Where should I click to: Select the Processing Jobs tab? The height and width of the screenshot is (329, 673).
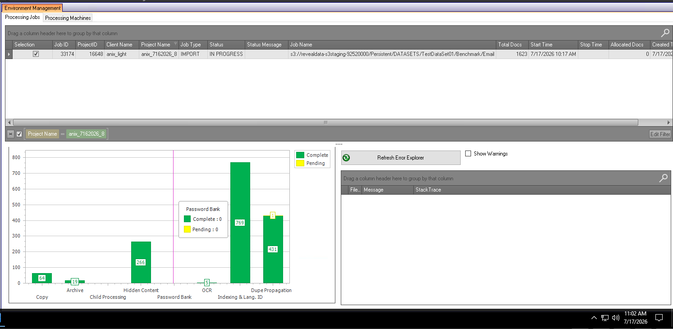pos(23,17)
